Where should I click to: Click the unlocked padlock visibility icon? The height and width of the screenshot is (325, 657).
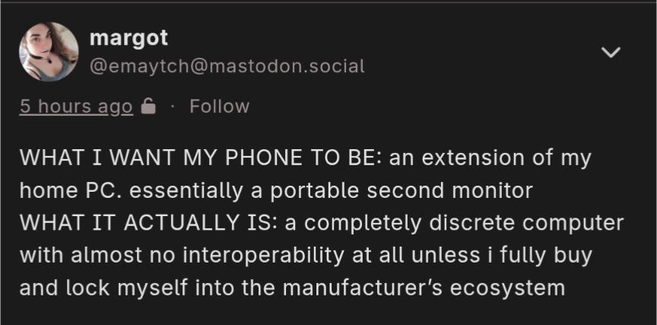[x=149, y=107]
